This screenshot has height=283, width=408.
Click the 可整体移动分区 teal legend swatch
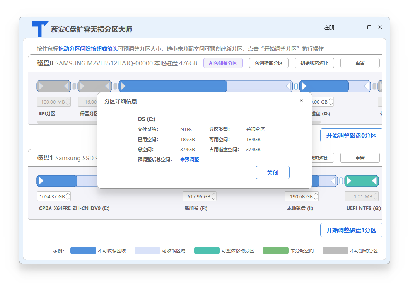pos(207,251)
